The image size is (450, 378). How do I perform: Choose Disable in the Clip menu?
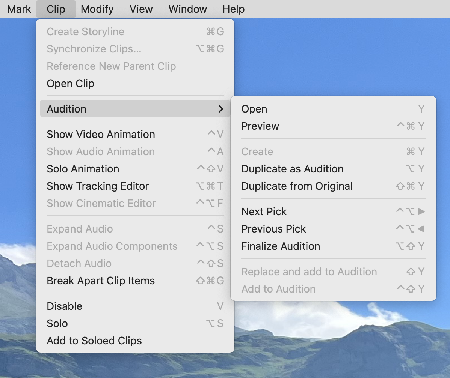[x=135, y=306]
